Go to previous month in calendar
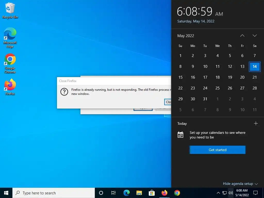This screenshot has height=198, width=264. [x=242, y=36]
